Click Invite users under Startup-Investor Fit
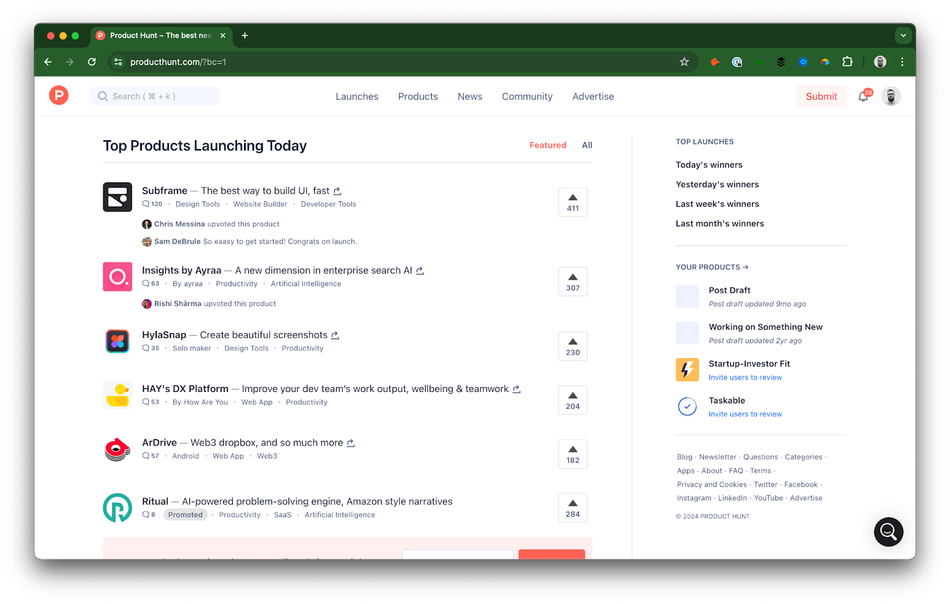The width and height of the screenshot is (950, 604). pyautogui.click(x=745, y=378)
